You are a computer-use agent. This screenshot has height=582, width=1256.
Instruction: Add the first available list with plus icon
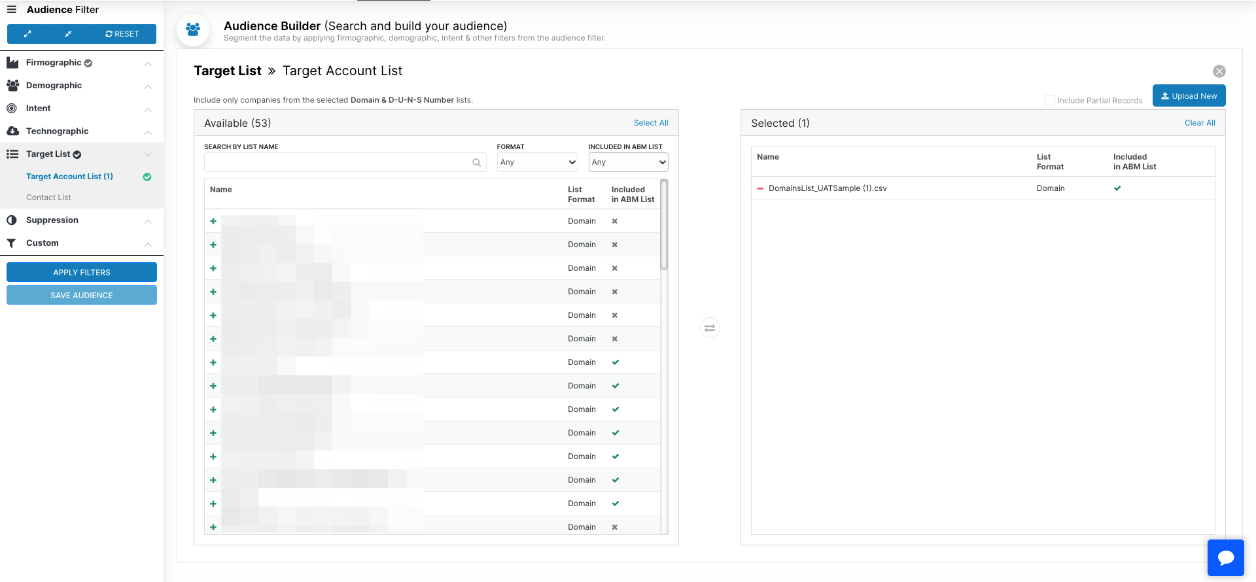213,221
